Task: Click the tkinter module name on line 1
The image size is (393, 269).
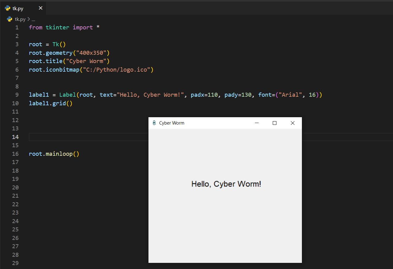Action: (x=57, y=28)
